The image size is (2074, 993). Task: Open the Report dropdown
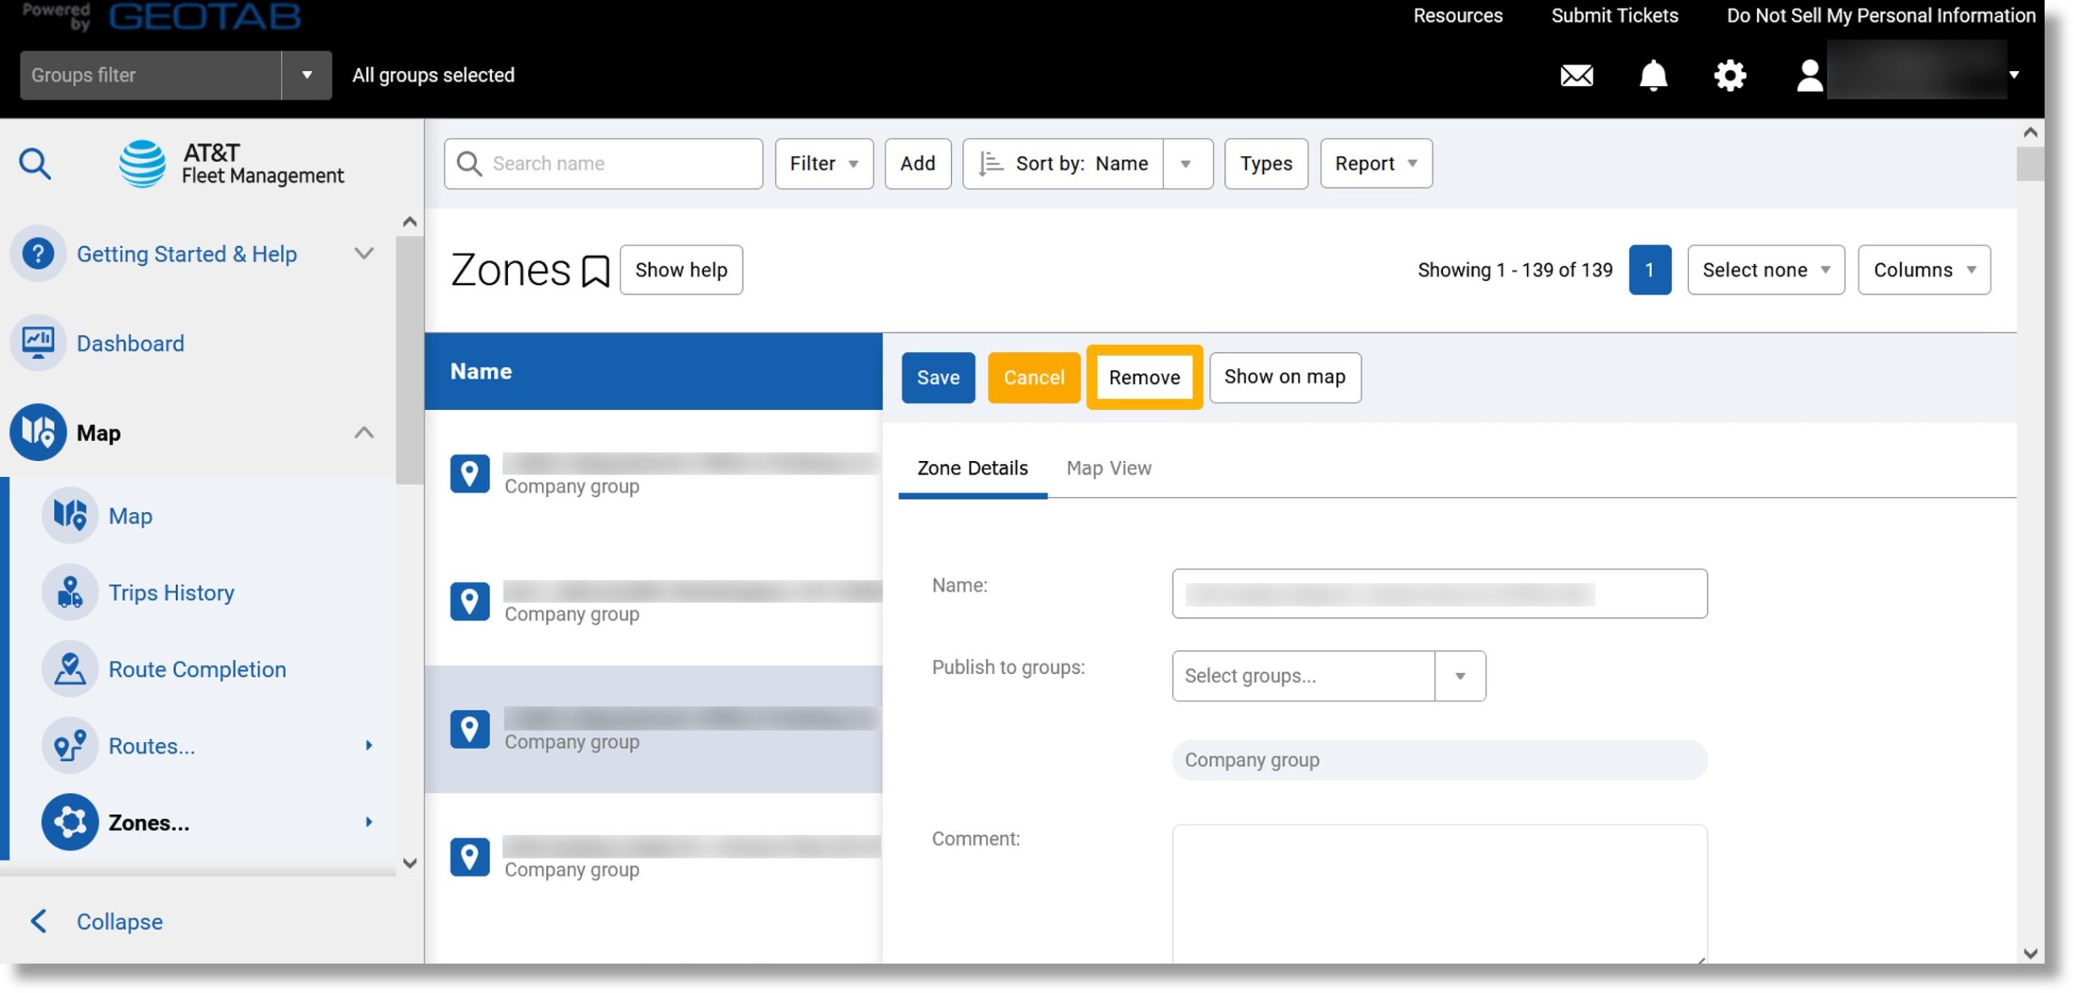coord(1376,164)
